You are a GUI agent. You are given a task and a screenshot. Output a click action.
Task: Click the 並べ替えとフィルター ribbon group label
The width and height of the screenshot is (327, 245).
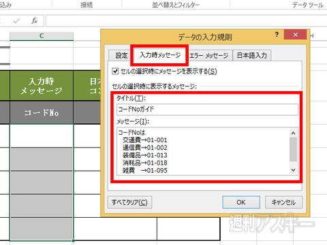[176, 5]
